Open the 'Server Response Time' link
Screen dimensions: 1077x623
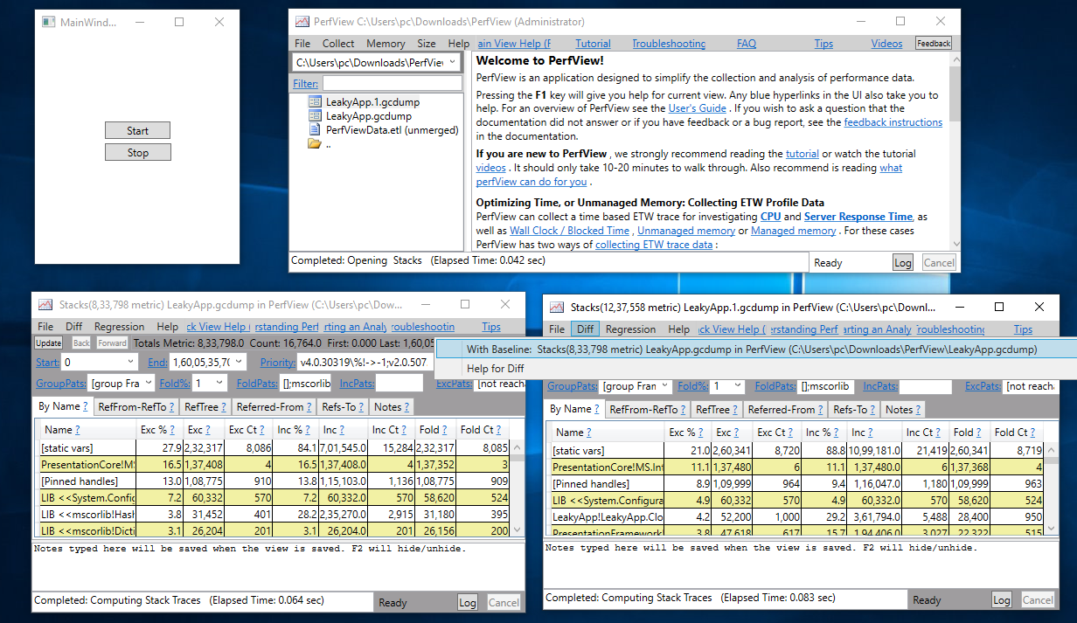tap(858, 217)
